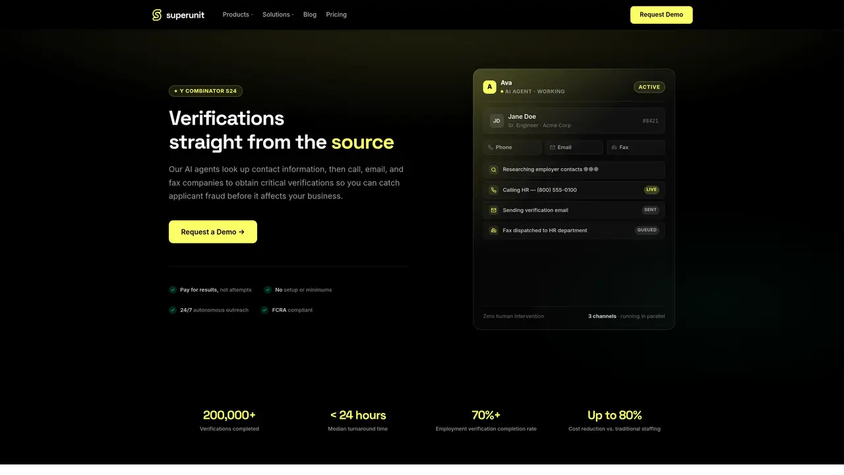The width and height of the screenshot is (844, 475).
Task: Click the checkmark next to Pay for results
Action: coord(173,290)
